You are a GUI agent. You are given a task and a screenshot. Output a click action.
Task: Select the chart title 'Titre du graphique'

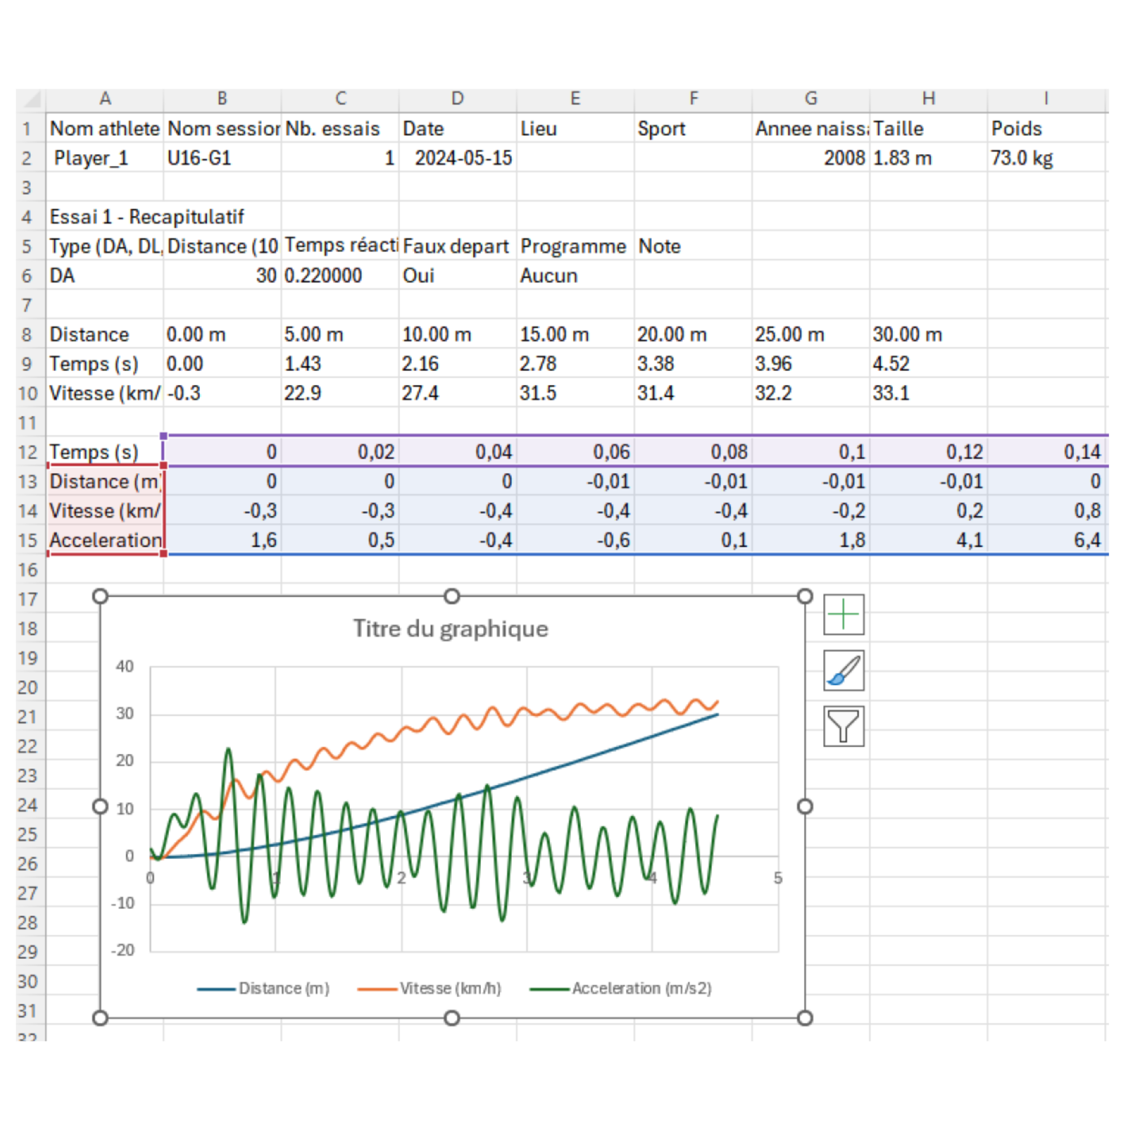pyautogui.click(x=451, y=629)
